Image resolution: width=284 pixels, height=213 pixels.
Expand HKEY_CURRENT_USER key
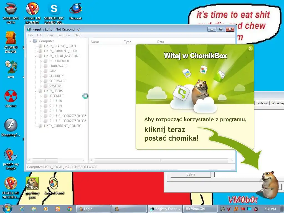(x=36, y=51)
